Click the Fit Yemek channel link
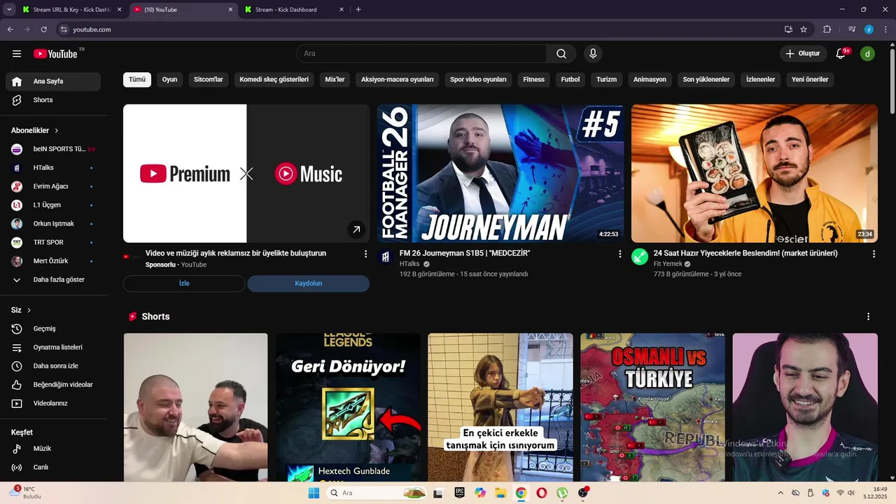Image resolution: width=896 pixels, height=504 pixels. pos(666,264)
